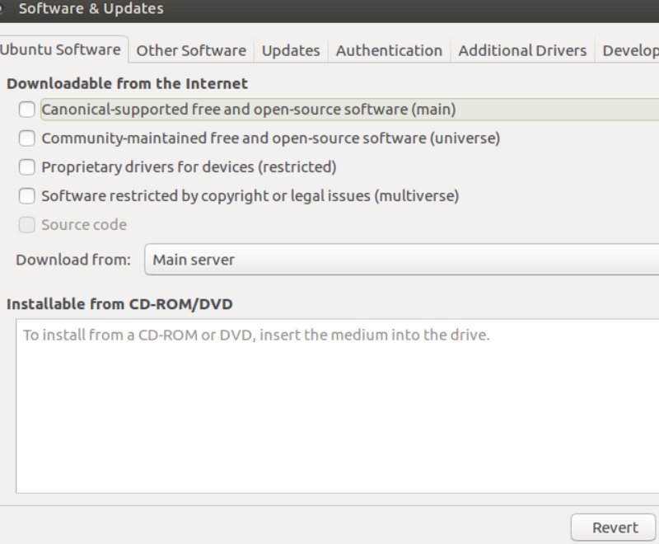The image size is (659, 544).
Task: Open the Download from server dropdown
Action: point(402,260)
